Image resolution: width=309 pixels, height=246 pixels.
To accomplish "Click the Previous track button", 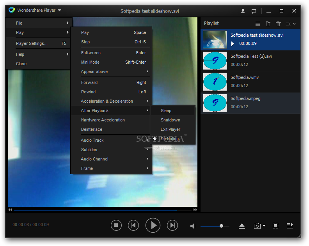I will point(133,225).
